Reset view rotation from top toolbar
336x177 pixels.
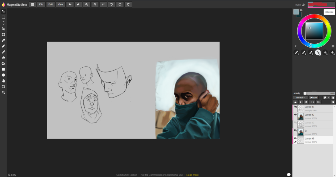[x=120, y=4]
